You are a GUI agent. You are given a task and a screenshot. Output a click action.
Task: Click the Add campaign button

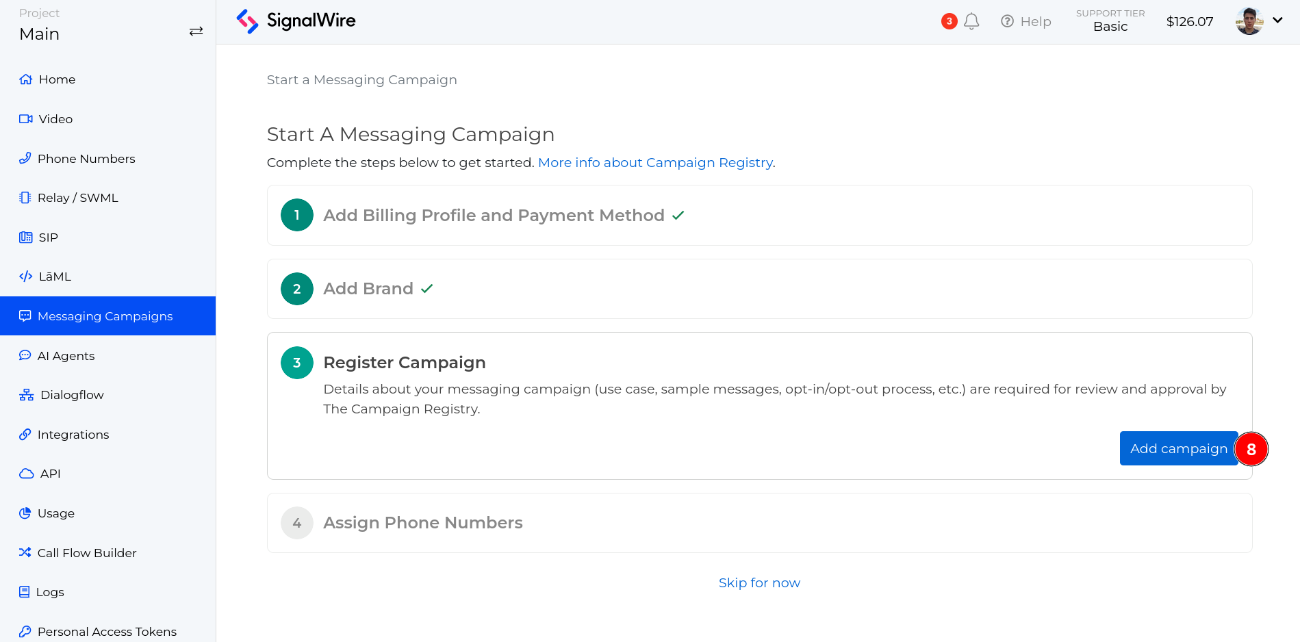(x=1178, y=448)
